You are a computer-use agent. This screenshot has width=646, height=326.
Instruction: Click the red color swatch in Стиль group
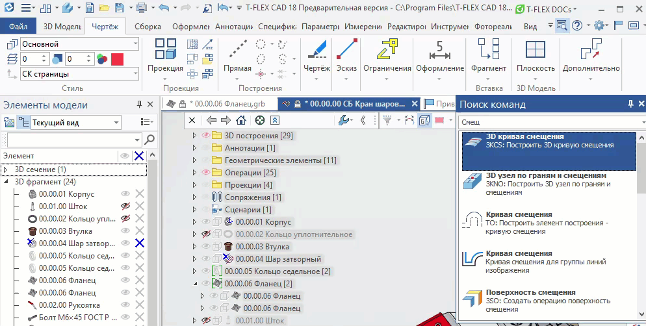click(x=118, y=59)
